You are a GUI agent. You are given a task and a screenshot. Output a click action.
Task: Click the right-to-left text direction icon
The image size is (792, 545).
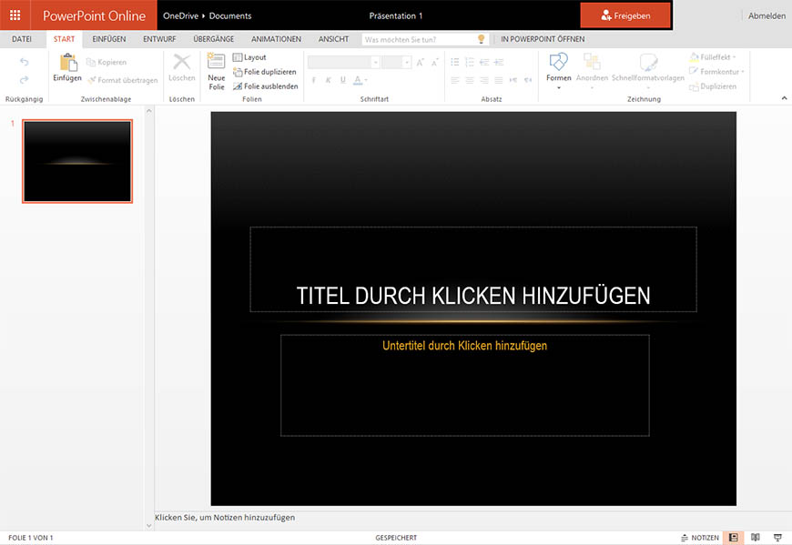[x=528, y=80]
